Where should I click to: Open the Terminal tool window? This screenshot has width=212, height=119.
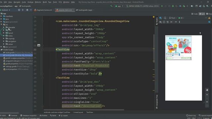click(x=13, y=115)
